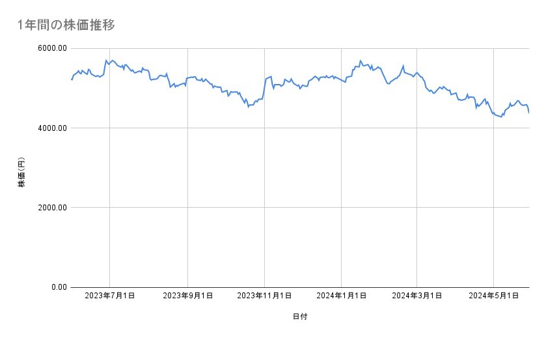
Task: Select the 2024年3月1日 date label
Action: 417,296
